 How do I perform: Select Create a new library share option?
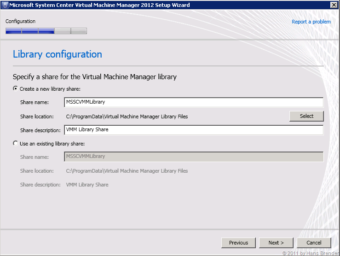click(16, 88)
